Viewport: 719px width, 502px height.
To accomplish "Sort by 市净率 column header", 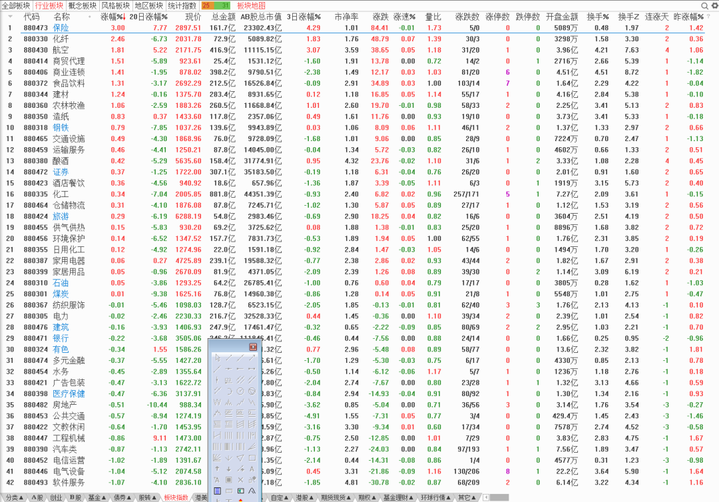I will coord(346,17).
